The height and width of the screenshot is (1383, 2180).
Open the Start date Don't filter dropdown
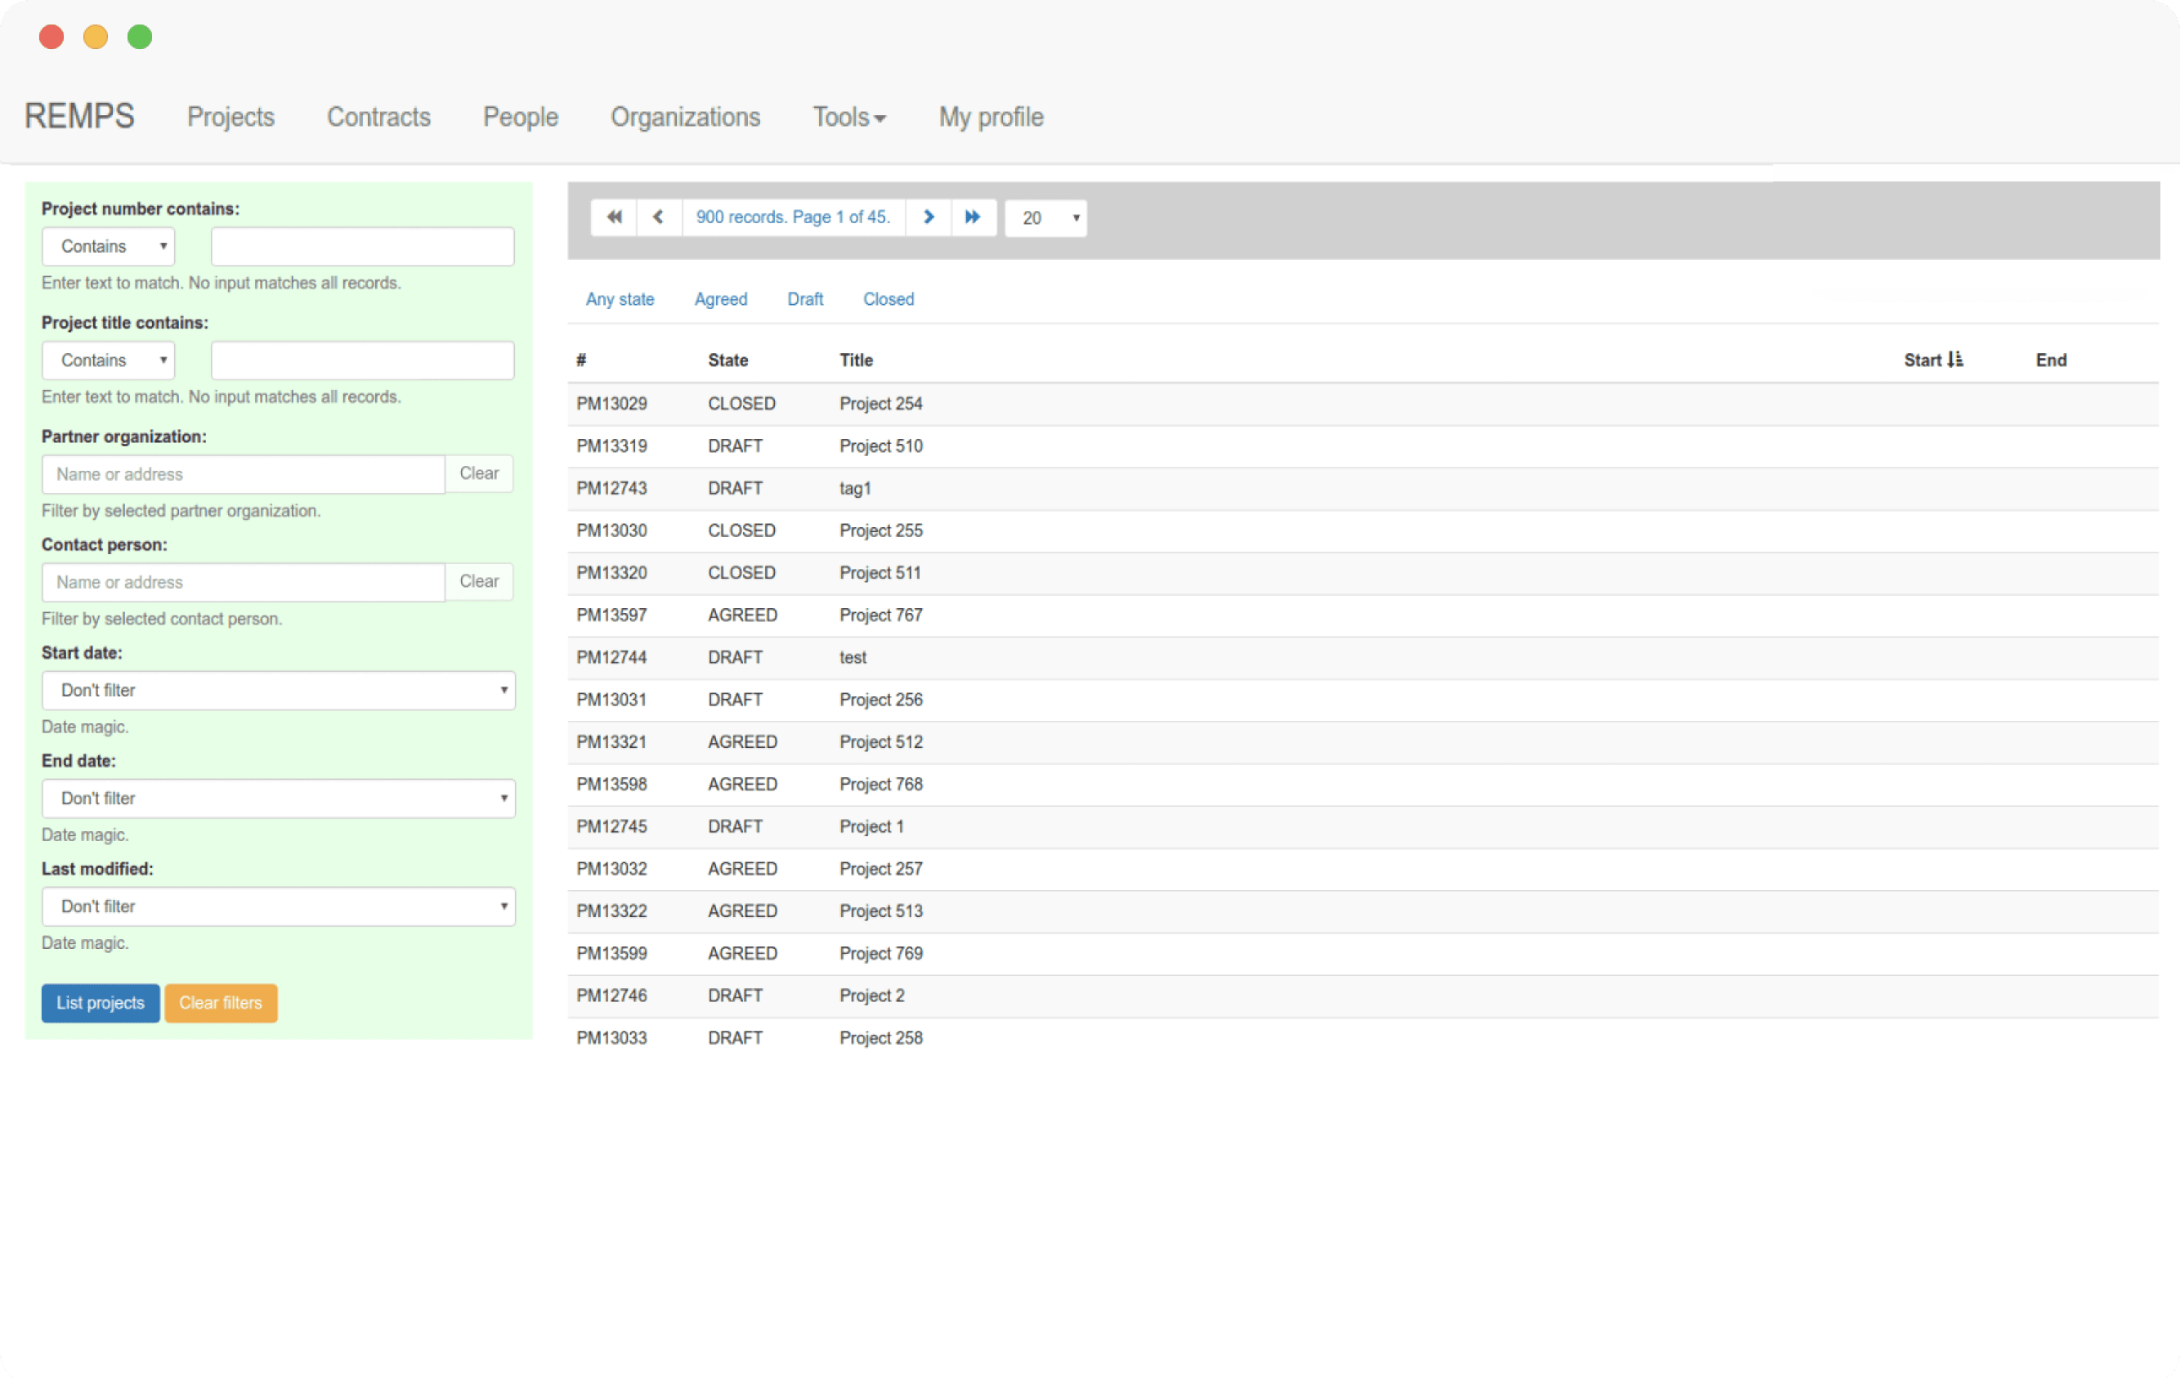coord(278,690)
